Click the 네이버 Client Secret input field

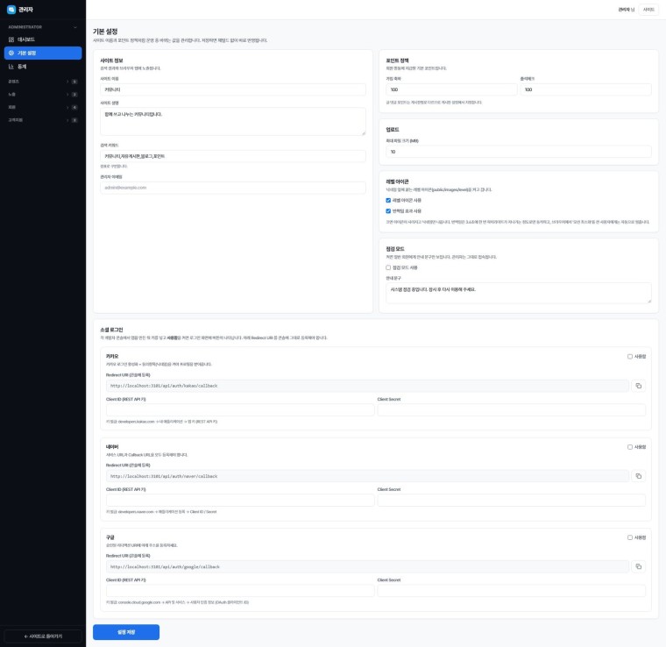pos(512,500)
